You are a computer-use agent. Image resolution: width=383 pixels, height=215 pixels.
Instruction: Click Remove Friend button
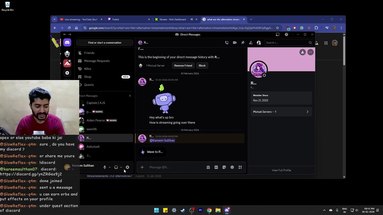tap(183, 66)
